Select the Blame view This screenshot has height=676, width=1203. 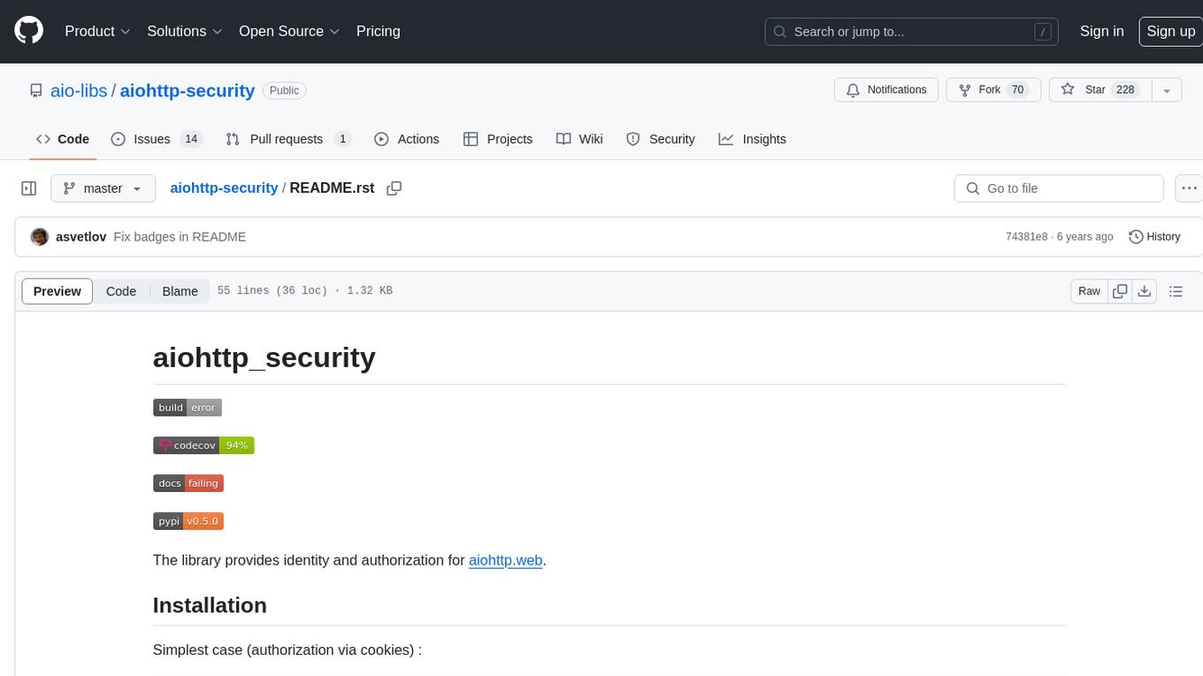[180, 291]
